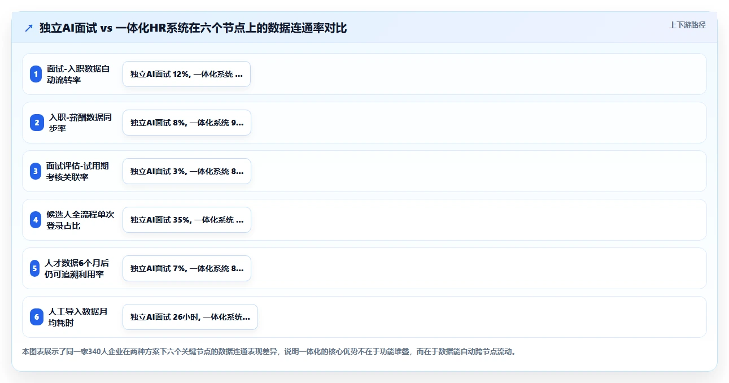Select step badge 6 for 人工导入数据月均耗时
729x383 pixels.
pos(36,317)
